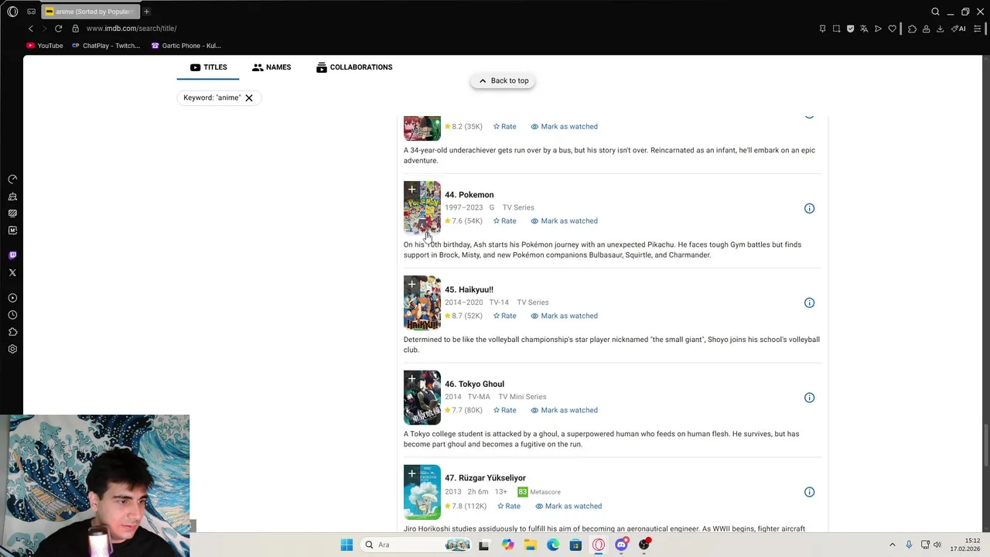990x557 pixels.
Task: Open X (Twitter) in the Opera sidebar
Action: pyautogui.click(x=12, y=272)
